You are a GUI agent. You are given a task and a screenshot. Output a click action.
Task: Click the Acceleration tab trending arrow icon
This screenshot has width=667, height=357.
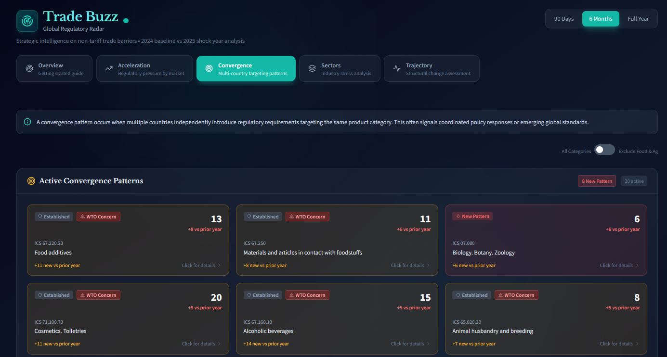(109, 69)
